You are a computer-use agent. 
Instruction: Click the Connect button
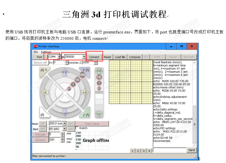[x=94, y=57]
